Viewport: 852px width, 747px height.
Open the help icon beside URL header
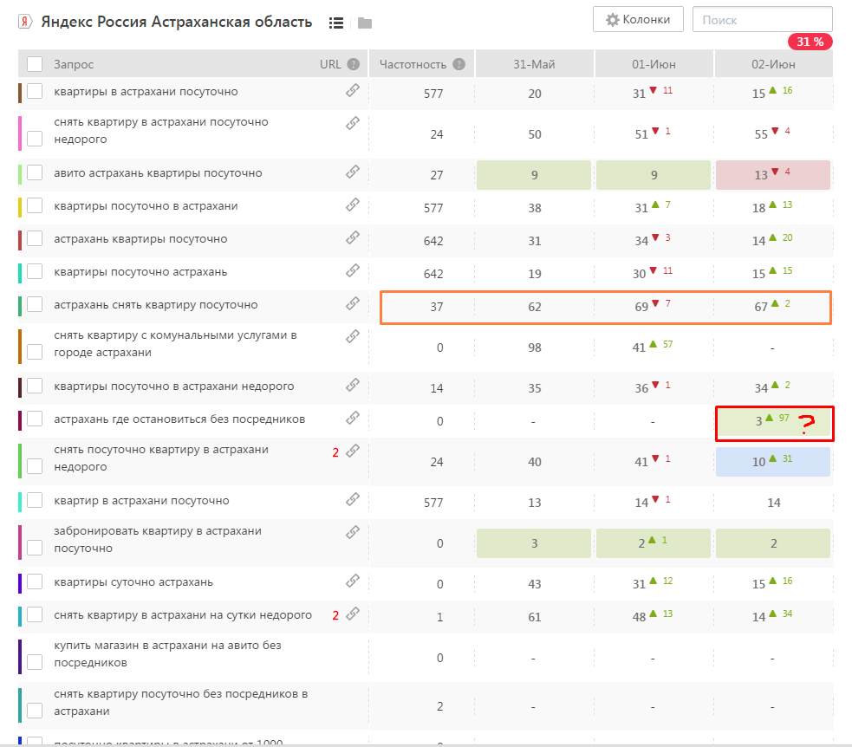click(x=353, y=64)
